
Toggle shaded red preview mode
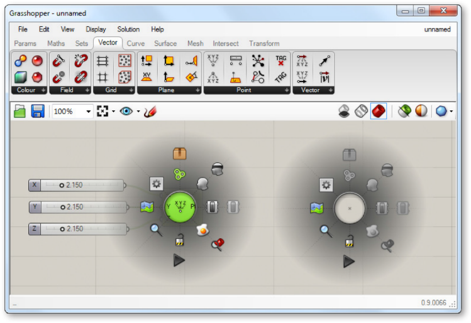(x=379, y=111)
